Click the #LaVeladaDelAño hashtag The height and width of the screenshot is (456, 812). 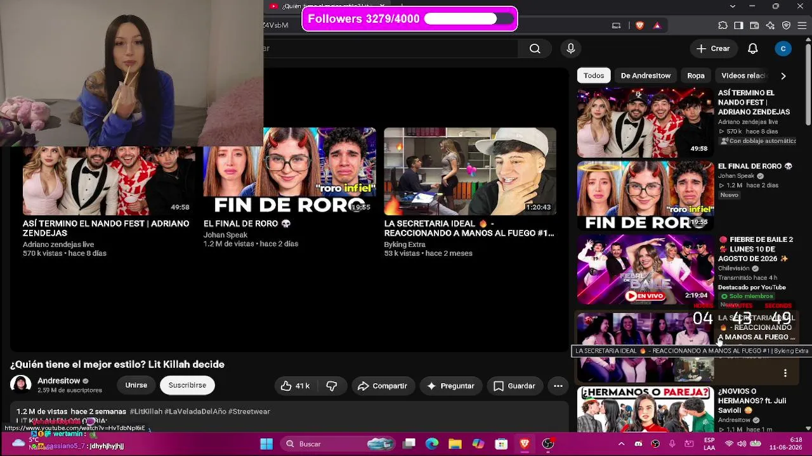195,412
